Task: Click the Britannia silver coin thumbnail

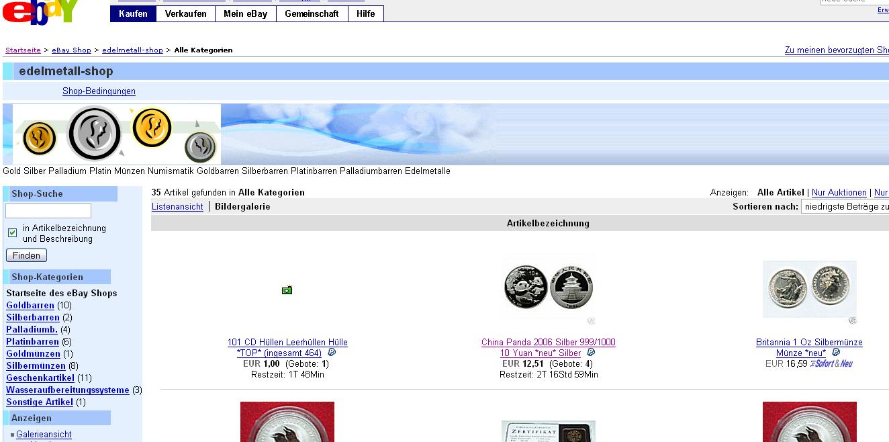Action: coord(810,289)
